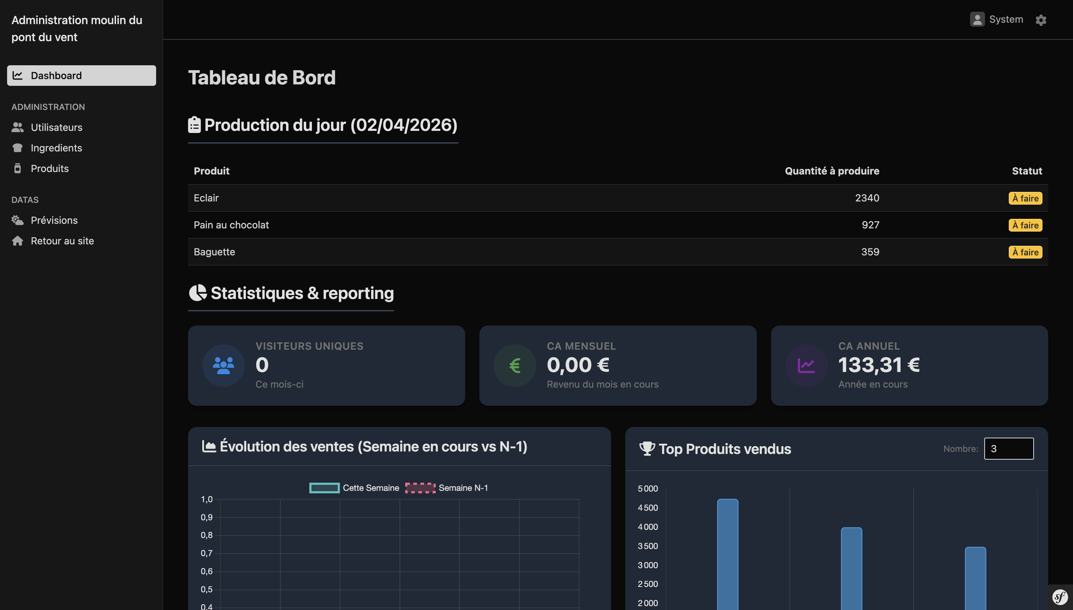Viewport: 1073px width, 610px height.
Task: Click the Retour au site home icon
Action: coord(17,241)
